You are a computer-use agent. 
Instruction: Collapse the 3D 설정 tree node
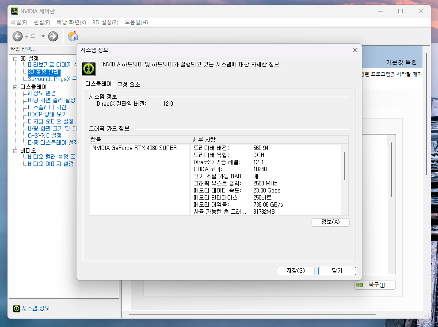click(15, 59)
